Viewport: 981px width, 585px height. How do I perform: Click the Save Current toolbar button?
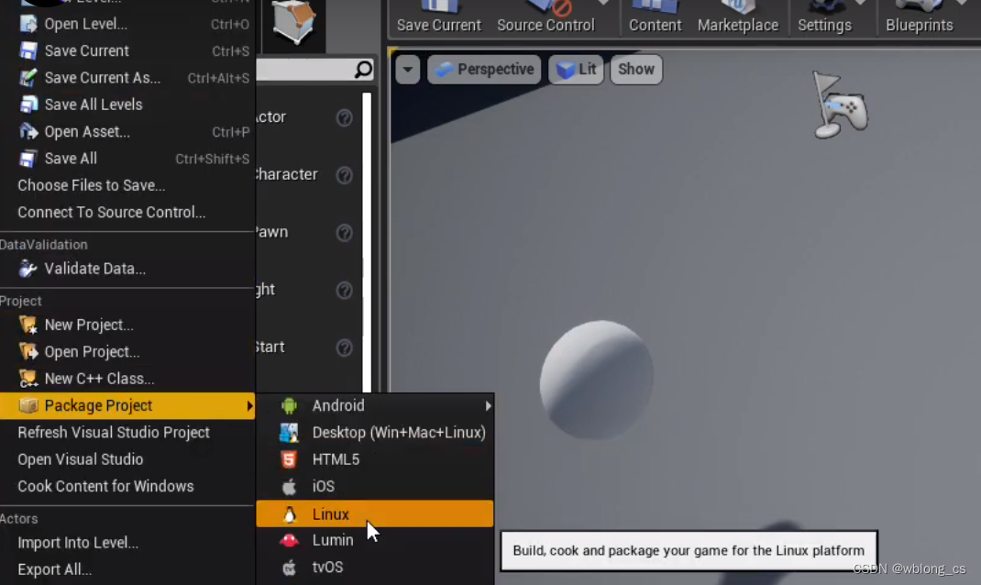coord(439,17)
